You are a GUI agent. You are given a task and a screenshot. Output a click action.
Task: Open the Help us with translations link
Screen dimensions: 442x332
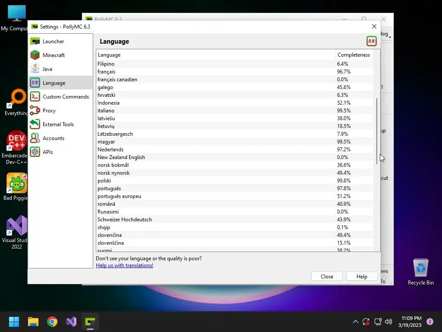click(x=124, y=265)
